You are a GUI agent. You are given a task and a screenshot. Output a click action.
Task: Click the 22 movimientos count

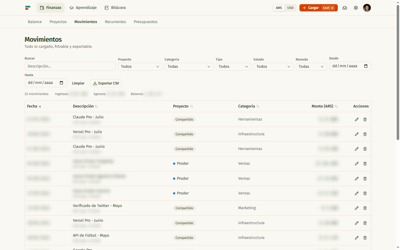pos(36,94)
